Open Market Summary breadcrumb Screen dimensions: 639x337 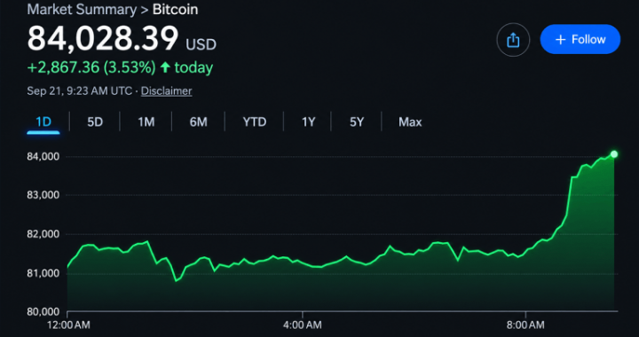[x=82, y=10]
